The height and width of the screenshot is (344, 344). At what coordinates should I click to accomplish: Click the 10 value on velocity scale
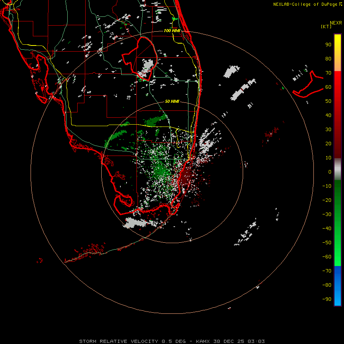328,158
